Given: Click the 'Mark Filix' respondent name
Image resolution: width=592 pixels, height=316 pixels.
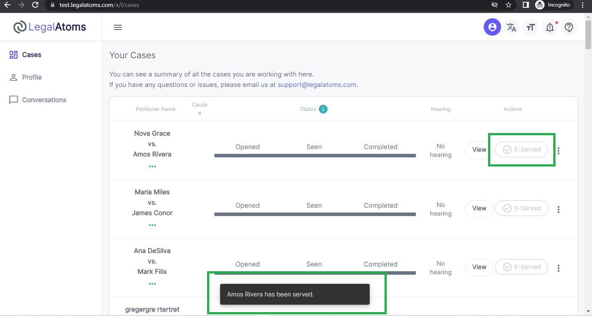Looking at the screenshot, I should 152,272.
